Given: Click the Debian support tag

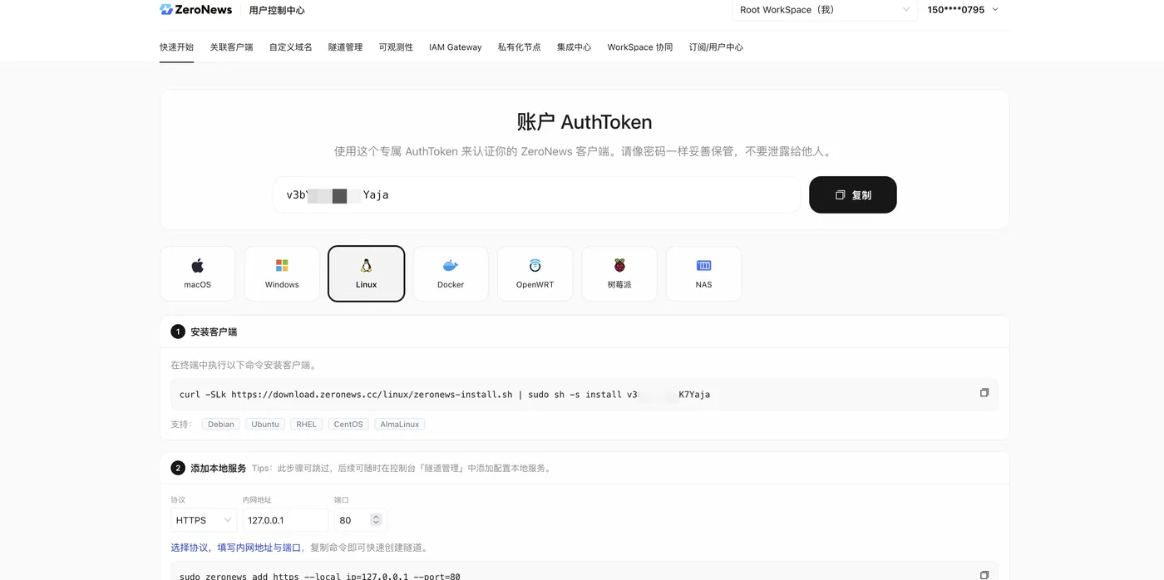Looking at the screenshot, I should (221, 424).
